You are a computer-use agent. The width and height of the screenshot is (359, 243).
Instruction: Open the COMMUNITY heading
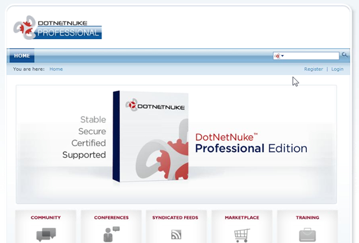coord(46,218)
